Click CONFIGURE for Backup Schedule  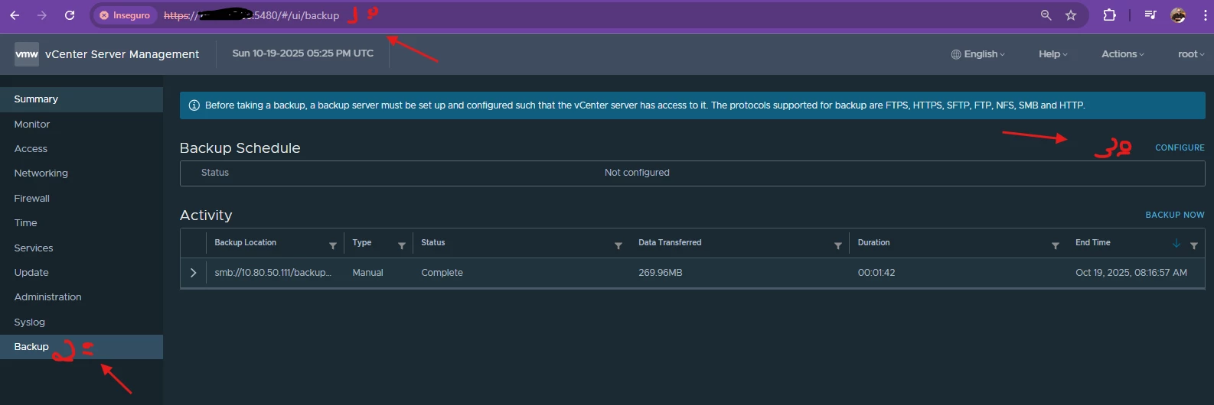(x=1180, y=147)
